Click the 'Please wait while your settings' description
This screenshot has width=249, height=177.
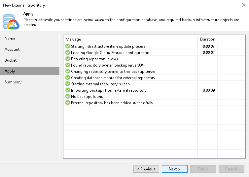coord(131,22)
